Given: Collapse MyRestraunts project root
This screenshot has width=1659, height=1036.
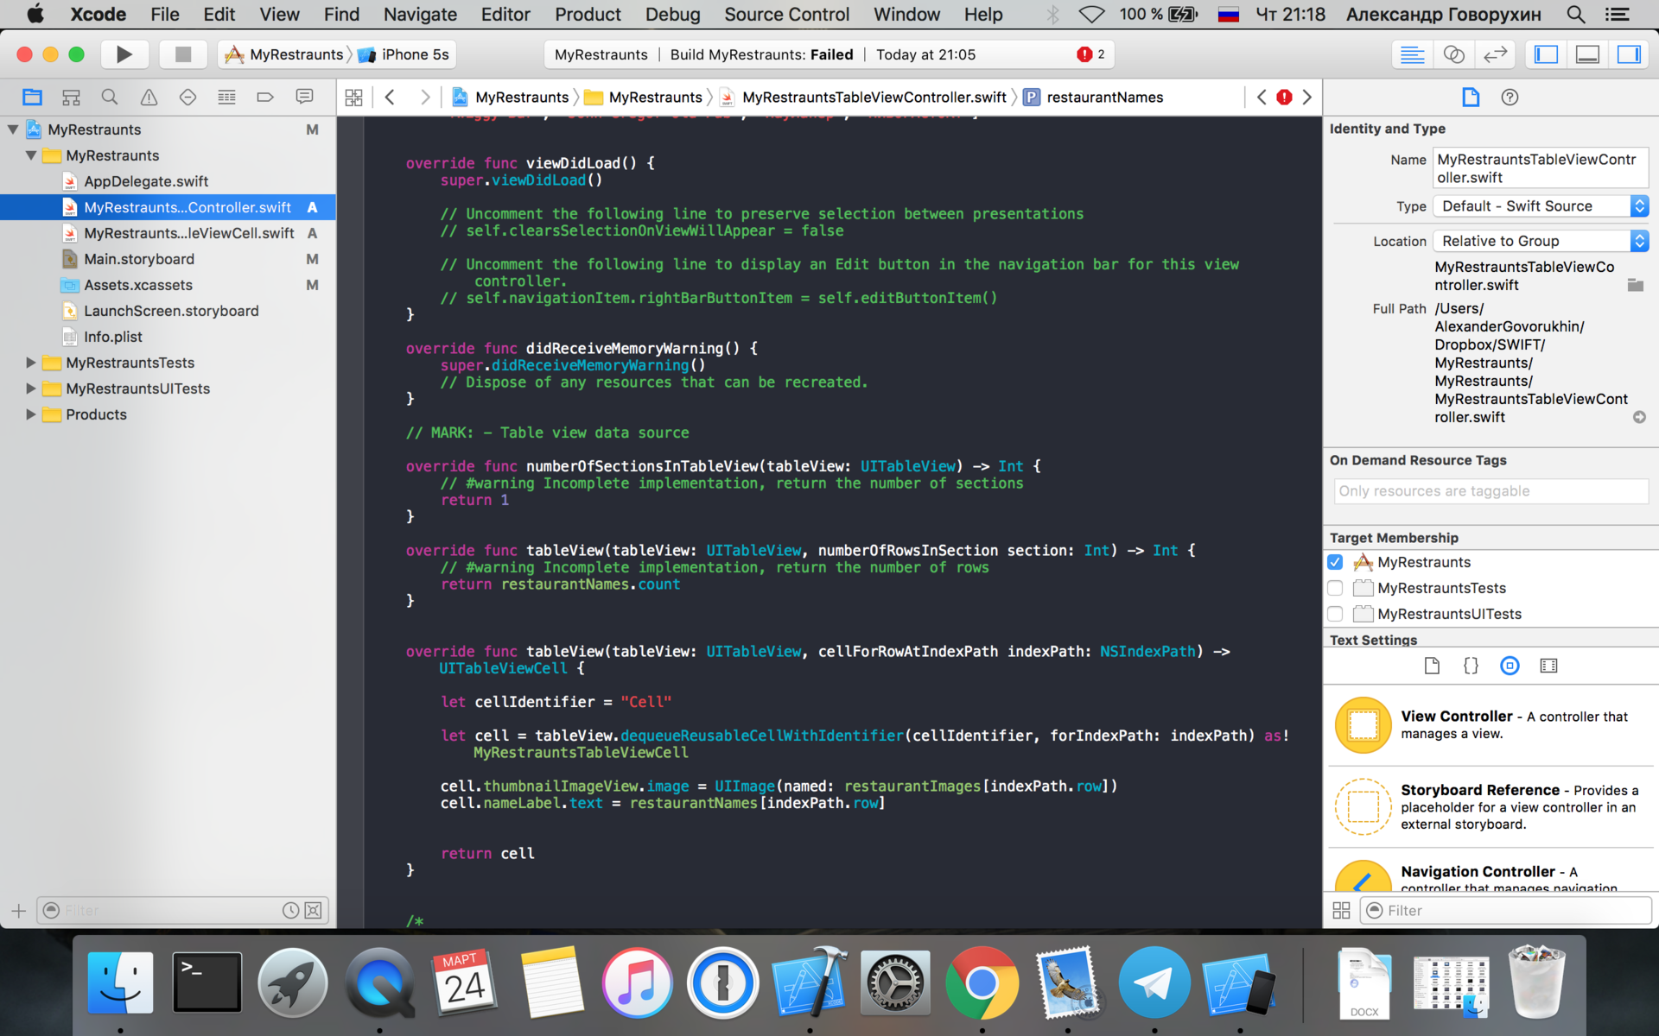Looking at the screenshot, I should point(13,129).
